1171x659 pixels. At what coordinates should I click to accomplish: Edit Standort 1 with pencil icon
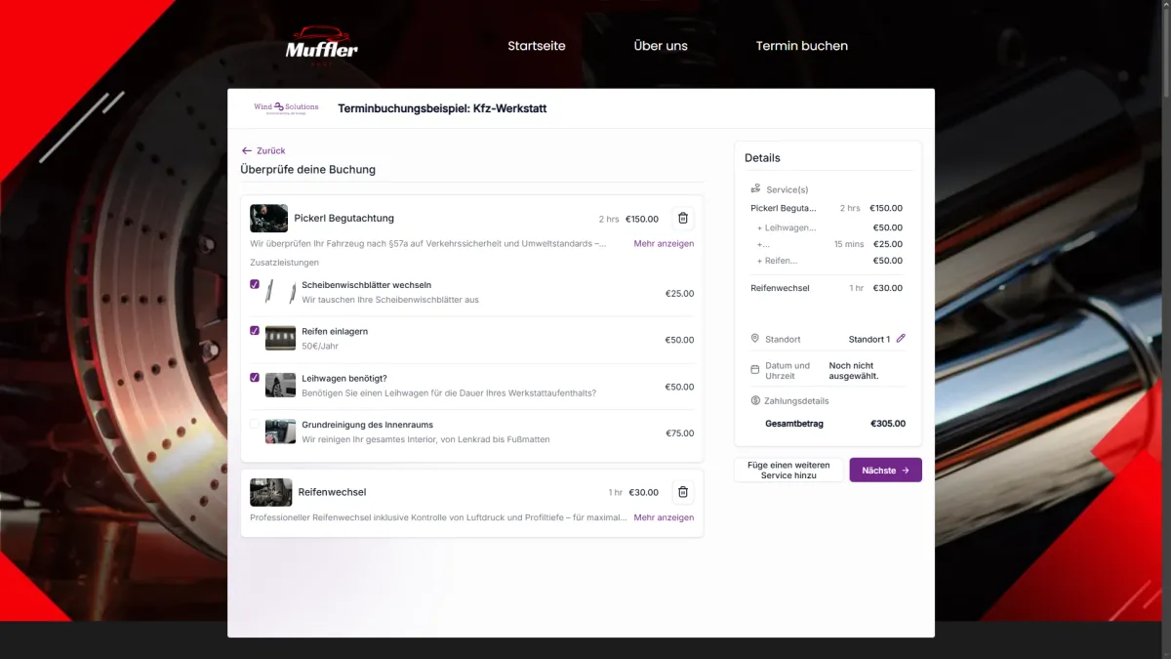901,339
